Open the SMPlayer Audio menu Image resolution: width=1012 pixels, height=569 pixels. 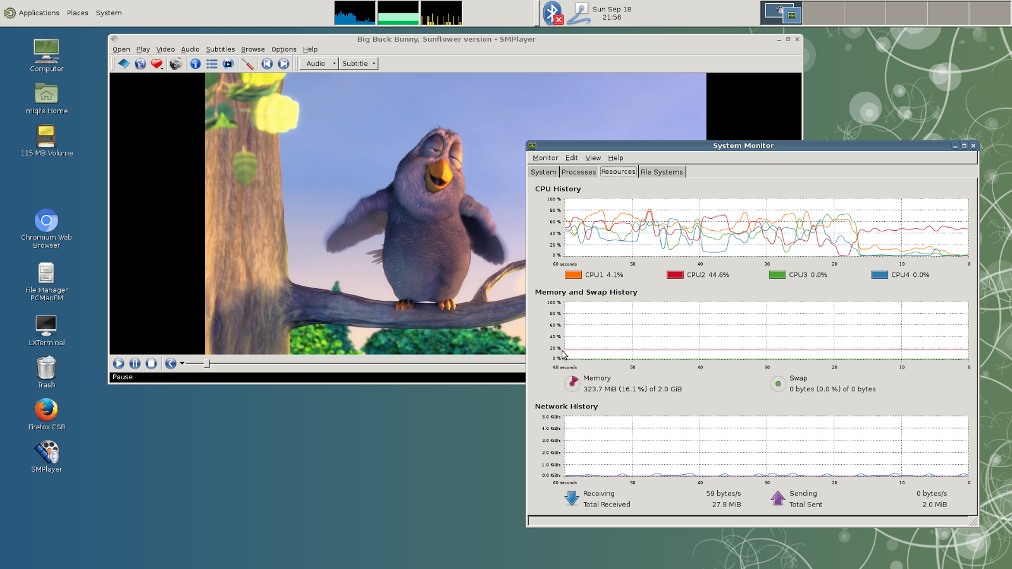click(x=190, y=49)
